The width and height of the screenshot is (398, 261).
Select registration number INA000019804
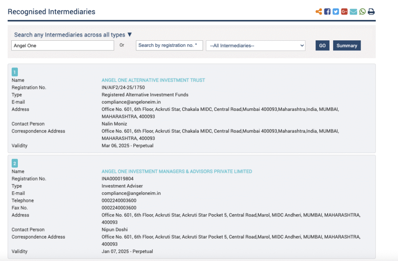pos(117,179)
